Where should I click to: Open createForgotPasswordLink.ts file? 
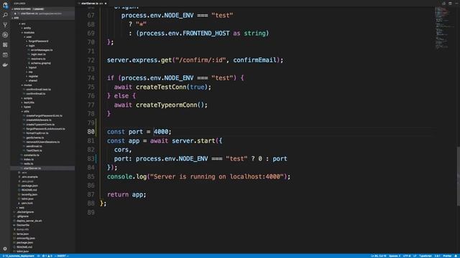[44, 116]
